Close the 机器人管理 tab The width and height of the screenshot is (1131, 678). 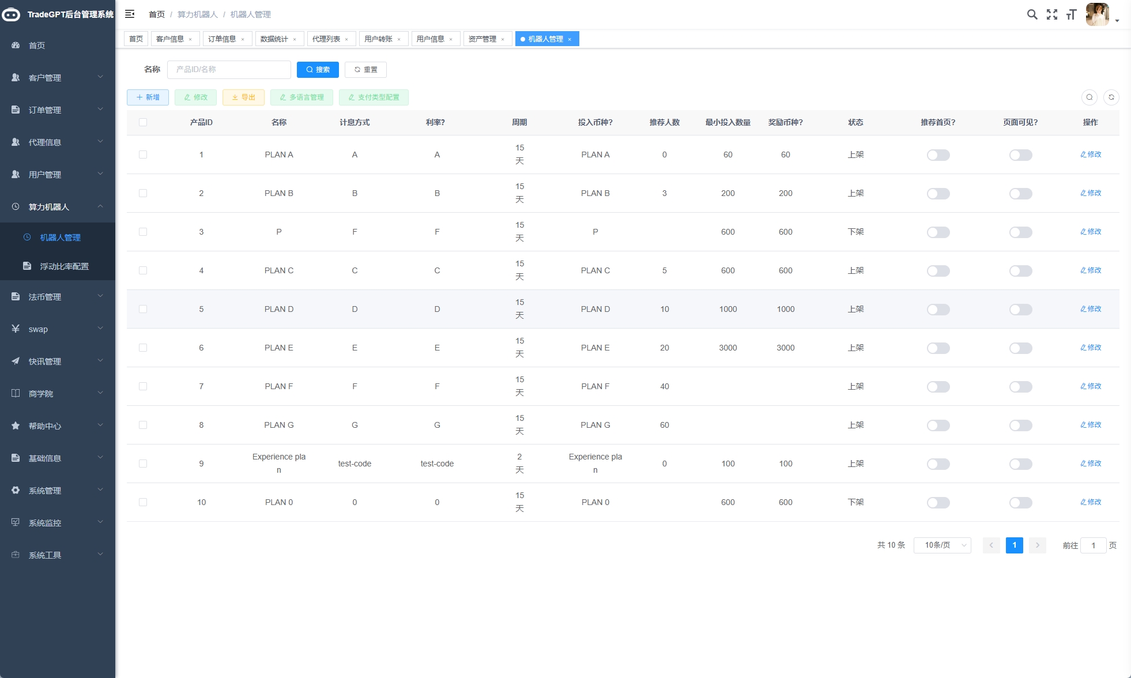coord(570,39)
